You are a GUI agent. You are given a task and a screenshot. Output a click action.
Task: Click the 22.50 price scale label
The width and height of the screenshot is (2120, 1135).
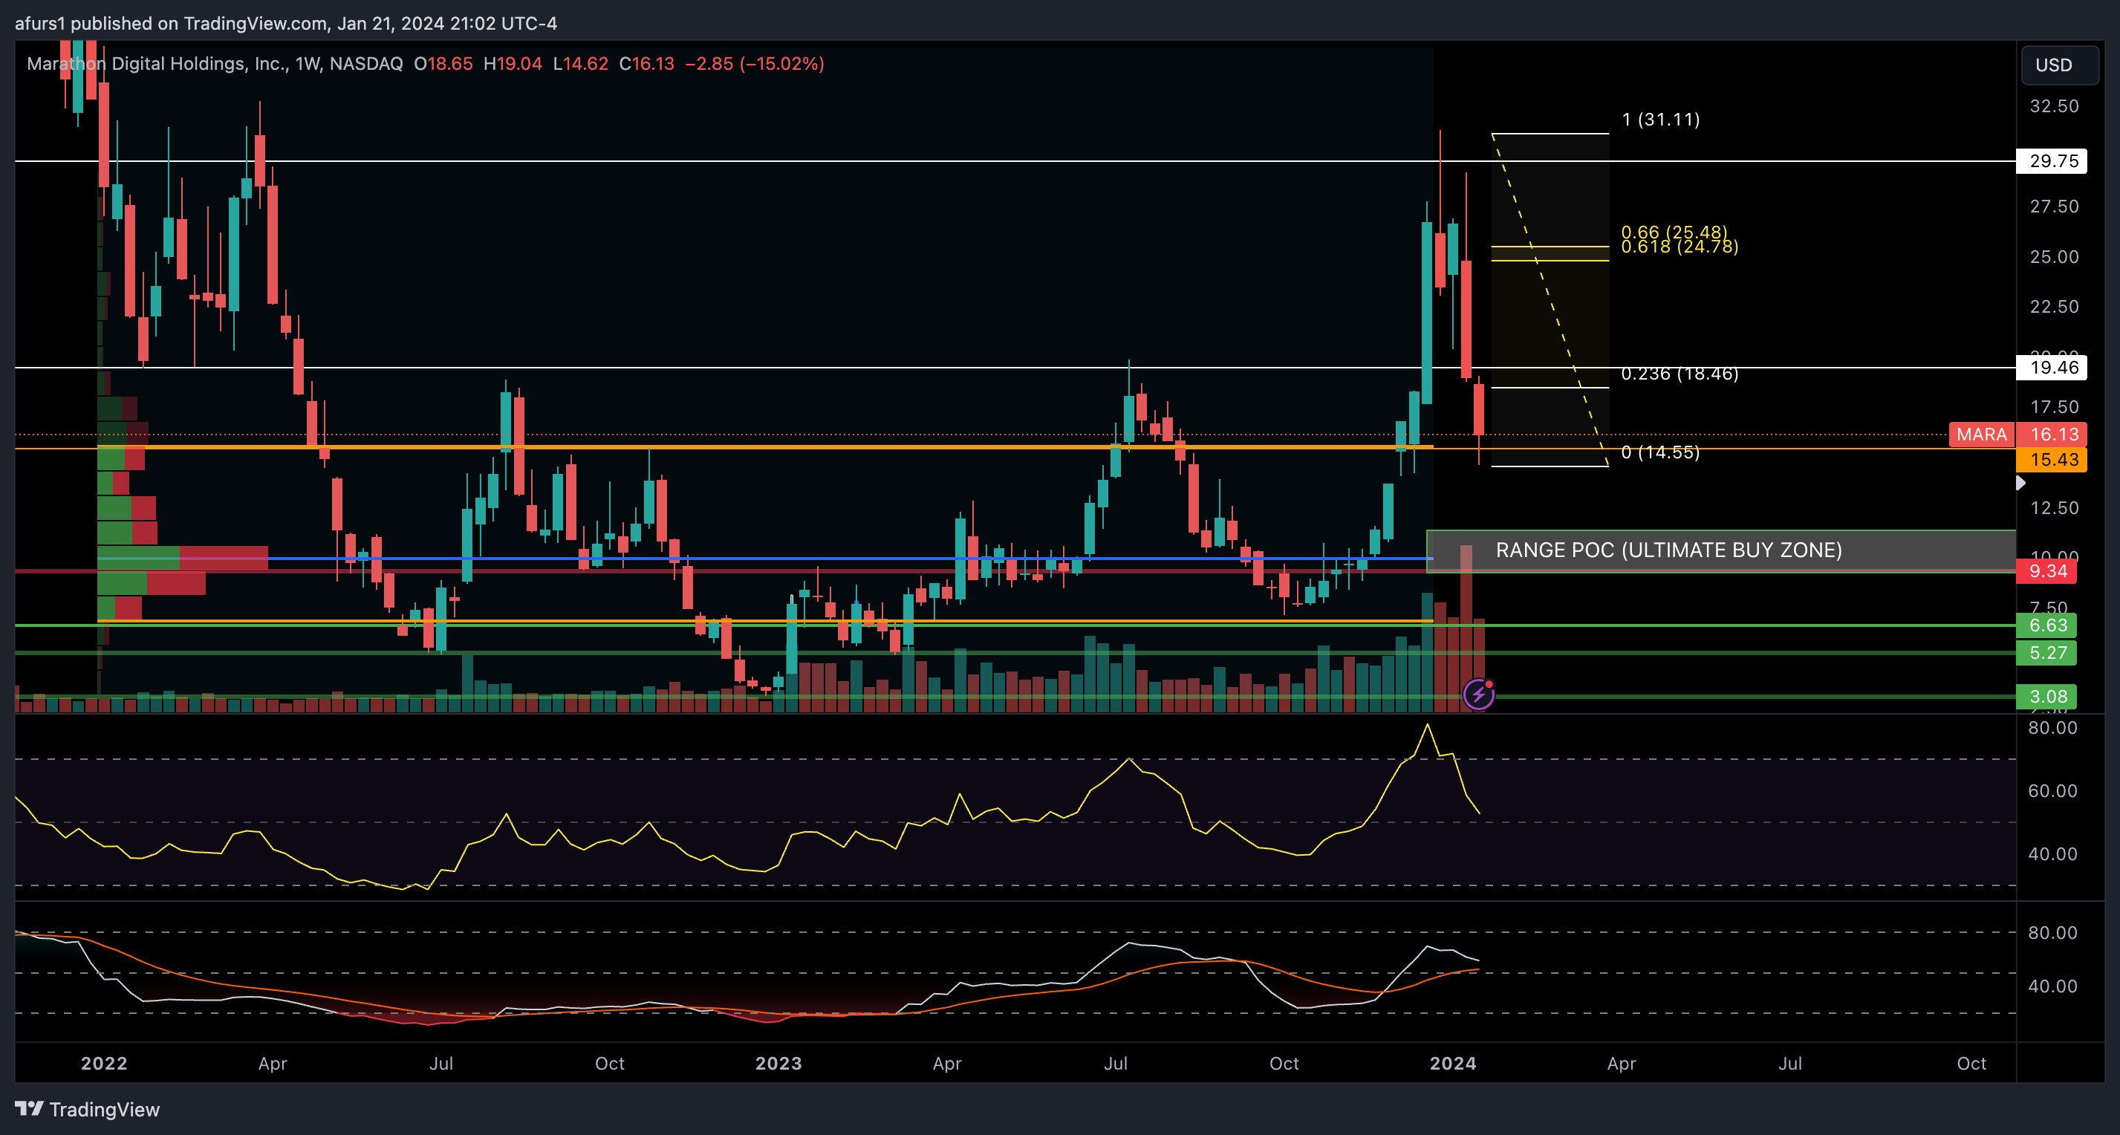(x=2053, y=307)
